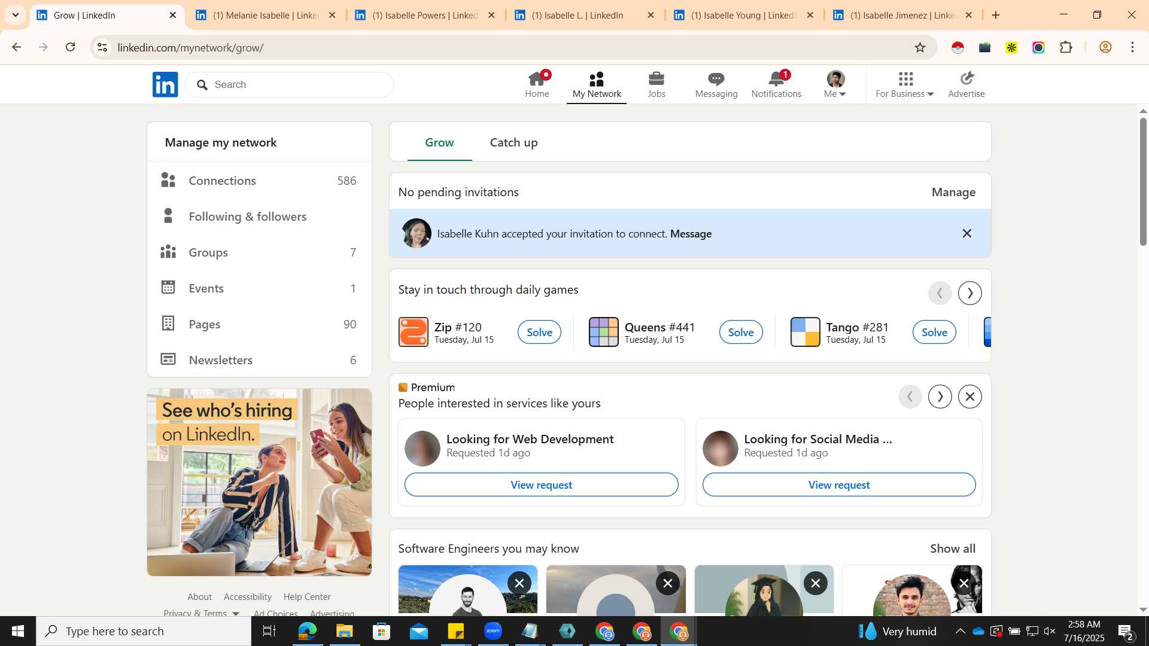Expand the Me profile dropdown
Viewport: 1149px width, 646px height.
tap(835, 84)
